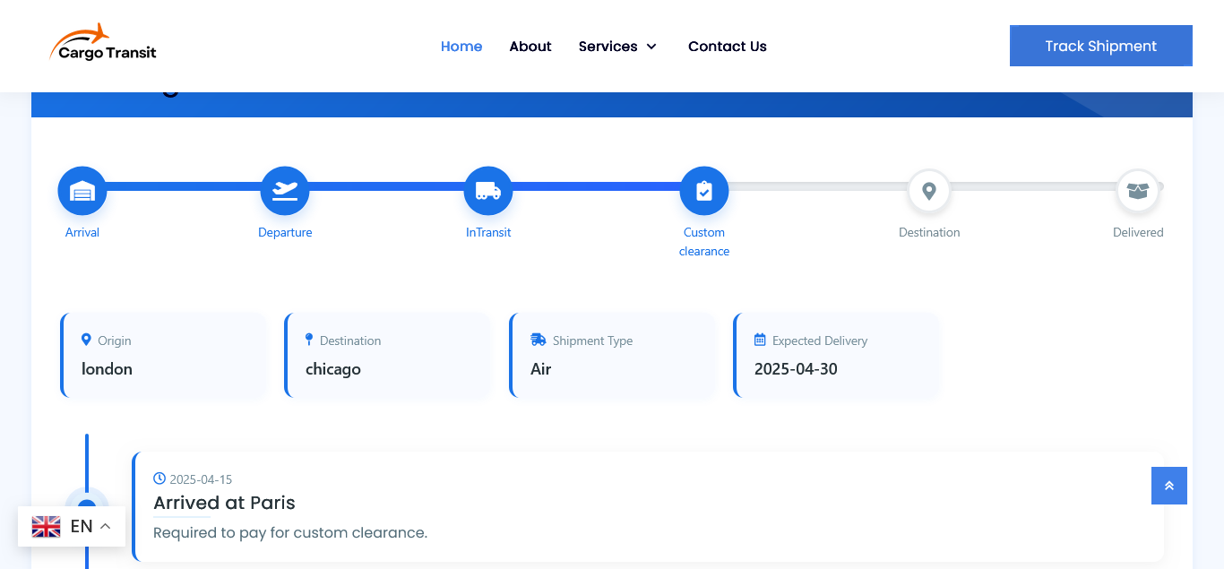Open the Home menu link
This screenshot has width=1224, height=569.
pos(461,47)
